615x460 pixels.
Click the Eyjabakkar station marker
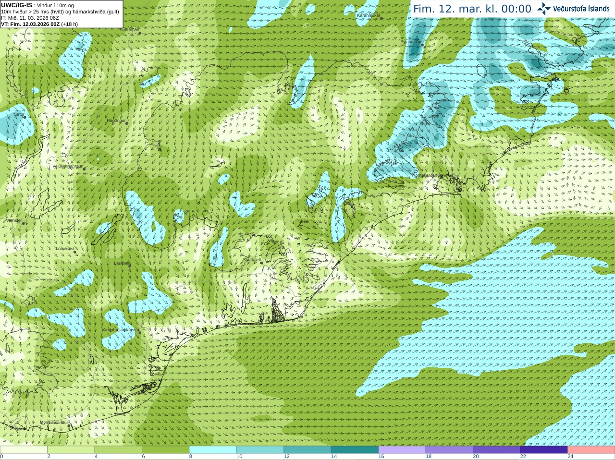coord(422,45)
